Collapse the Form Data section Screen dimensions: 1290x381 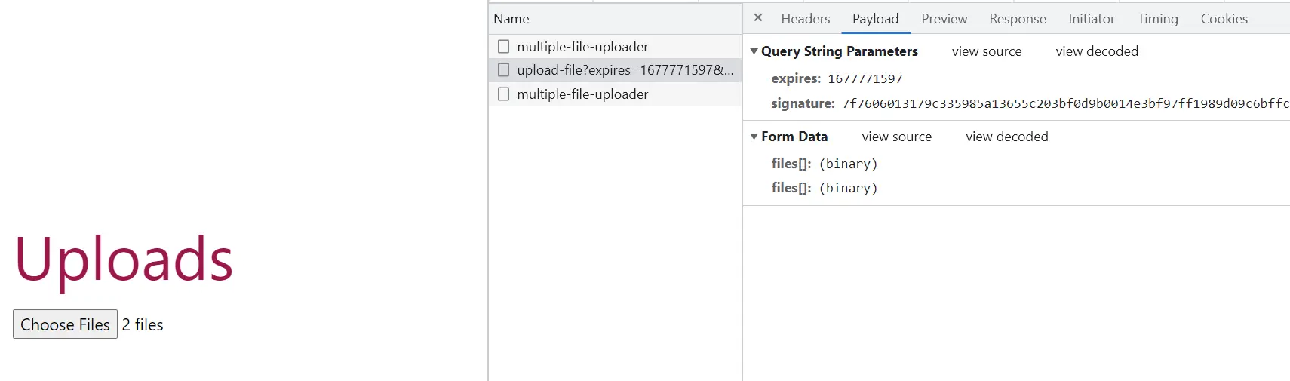(754, 137)
